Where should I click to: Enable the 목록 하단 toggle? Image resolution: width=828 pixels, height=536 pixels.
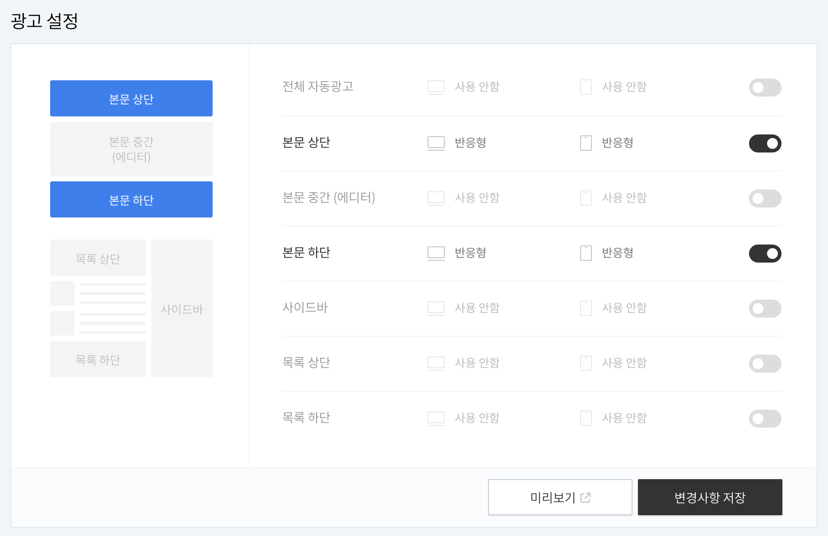coord(765,419)
